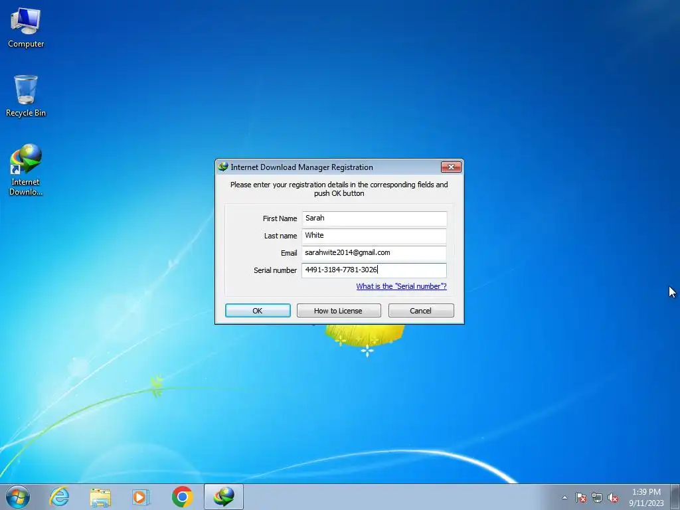Open the Windows Start menu
This screenshot has height=510, width=680.
pos(18,497)
